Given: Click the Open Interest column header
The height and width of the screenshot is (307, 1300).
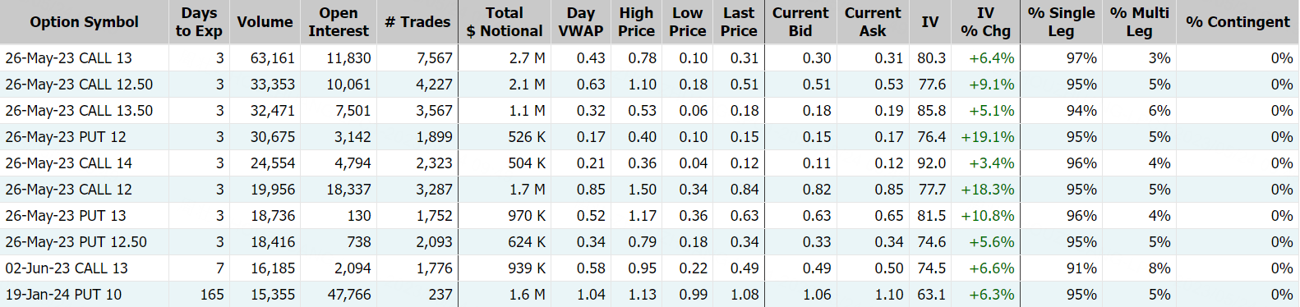Looking at the screenshot, I should (338, 22).
